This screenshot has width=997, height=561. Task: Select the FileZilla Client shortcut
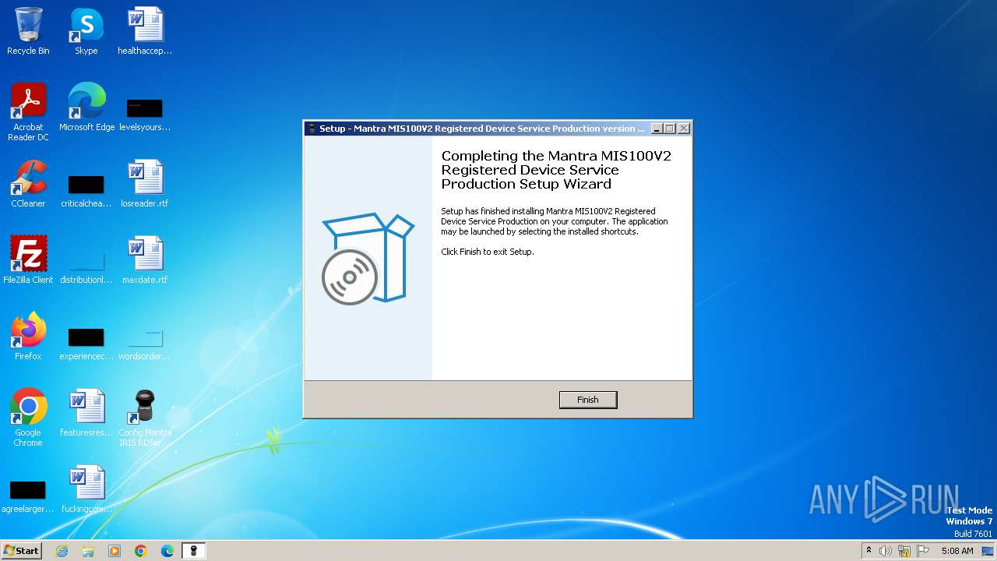pyautogui.click(x=28, y=261)
